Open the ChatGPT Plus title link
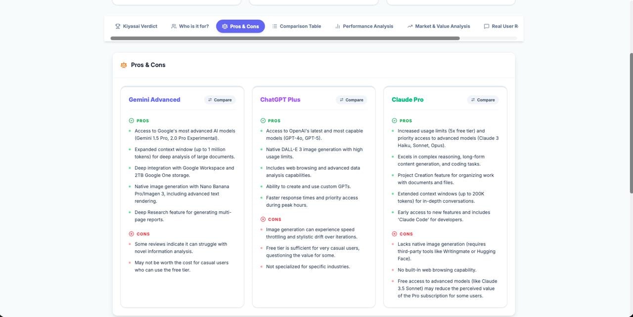This screenshot has height=317, width=633. (280, 99)
